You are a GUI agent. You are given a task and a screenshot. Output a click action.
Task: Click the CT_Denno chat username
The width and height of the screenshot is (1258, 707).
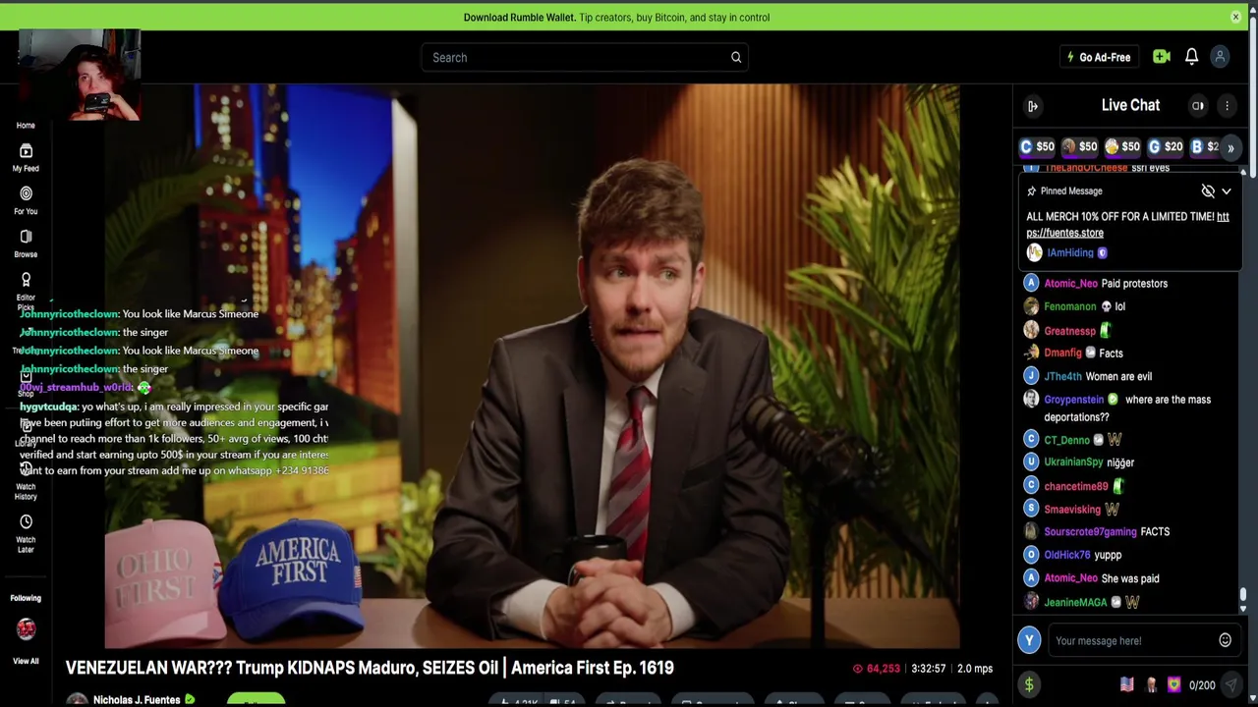point(1066,440)
